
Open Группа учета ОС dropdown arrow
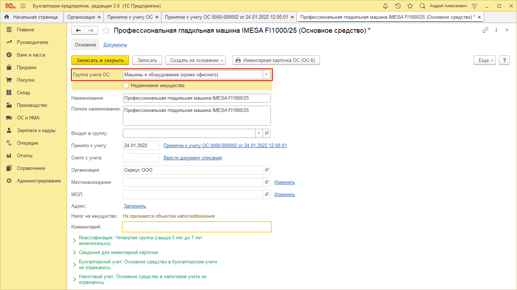[267, 74]
